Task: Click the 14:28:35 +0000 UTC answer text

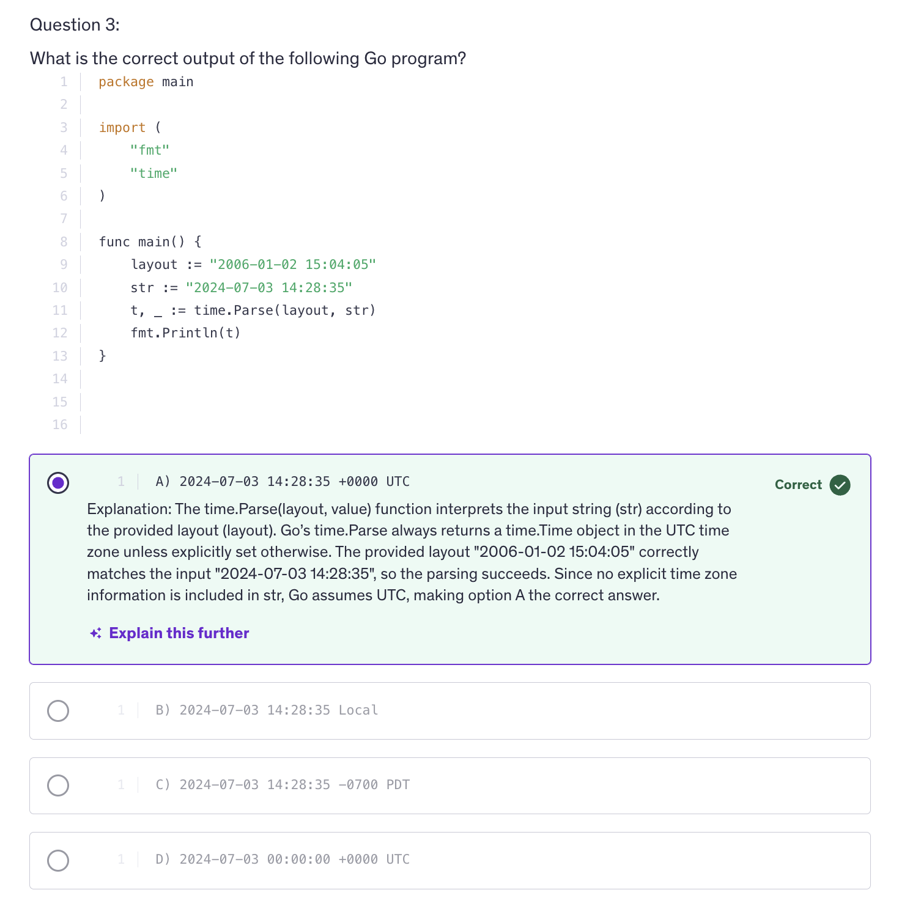Action: (x=283, y=482)
